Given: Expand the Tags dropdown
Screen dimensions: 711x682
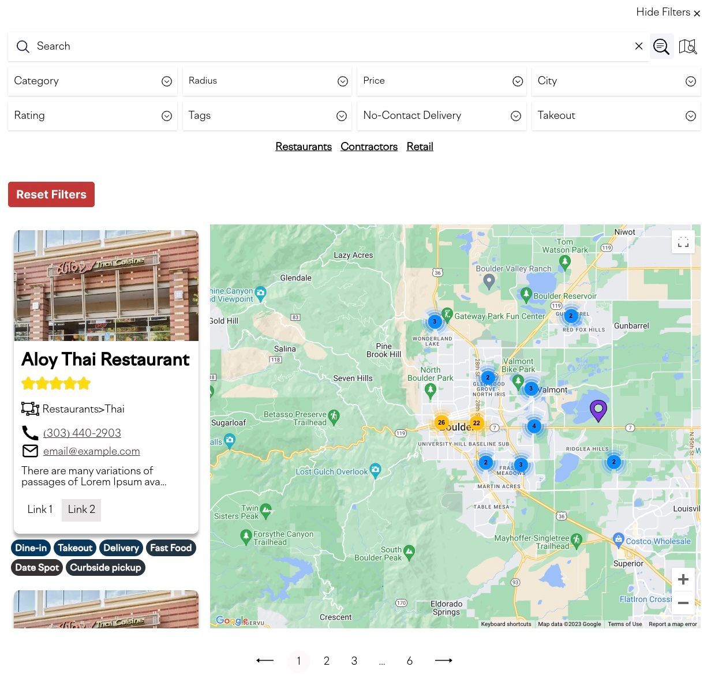Looking at the screenshot, I should [x=267, y=116].
